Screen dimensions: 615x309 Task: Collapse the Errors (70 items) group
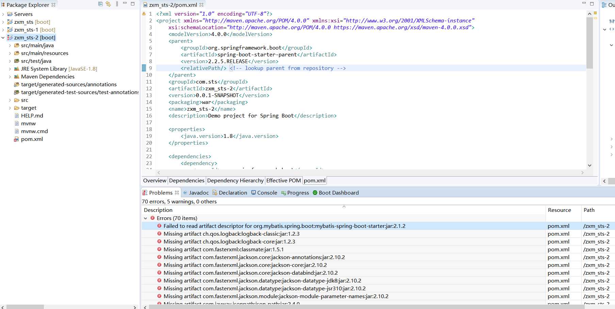click(x=146, y=218)
